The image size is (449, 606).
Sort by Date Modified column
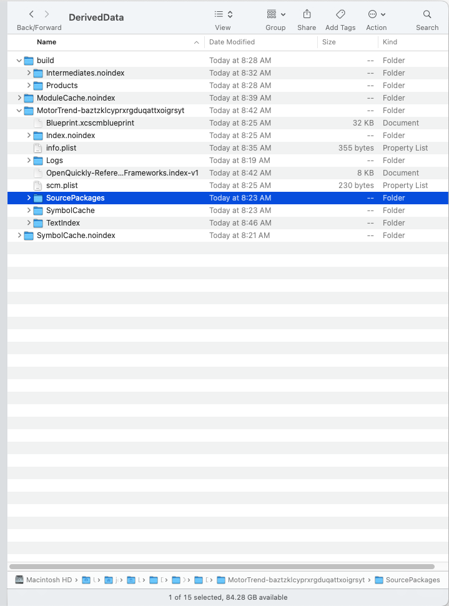pos(232,42)
